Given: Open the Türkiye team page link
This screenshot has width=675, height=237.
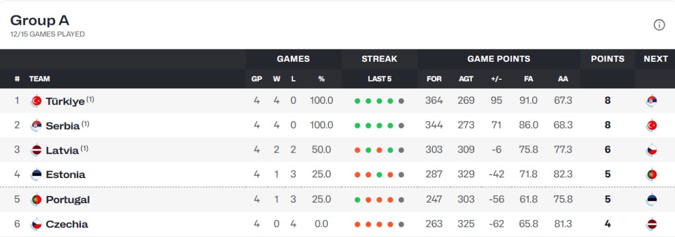Looking at the screenshot, I should coord(65,101).
